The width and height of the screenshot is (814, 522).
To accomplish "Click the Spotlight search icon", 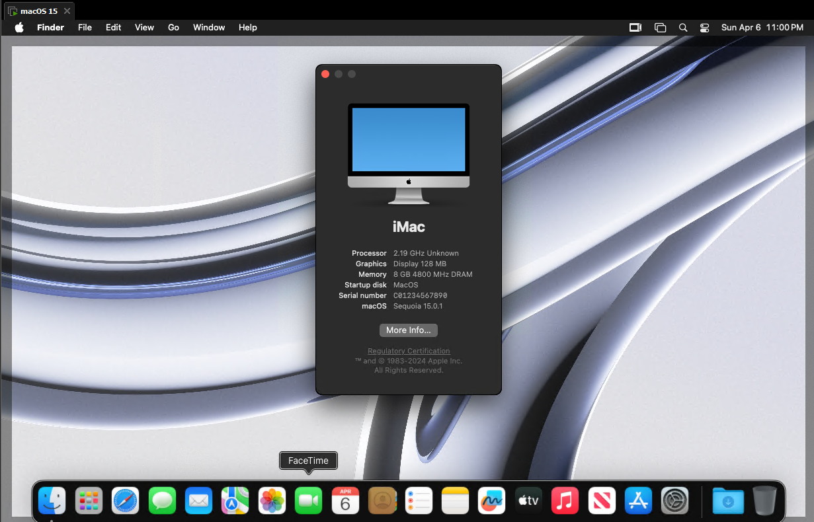I will coord(683,28).
